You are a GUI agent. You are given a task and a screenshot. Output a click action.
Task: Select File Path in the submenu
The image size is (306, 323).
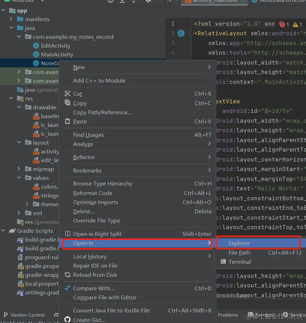point(260,252)
